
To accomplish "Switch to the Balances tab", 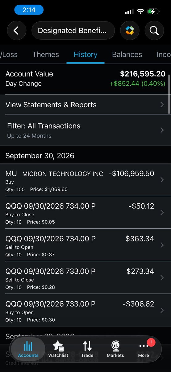I will pos(127,55).
